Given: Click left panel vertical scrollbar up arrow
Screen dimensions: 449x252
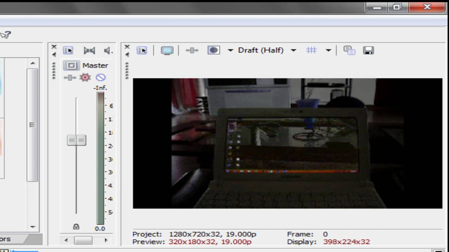Looking at the screenshot, I should [33, 63].
